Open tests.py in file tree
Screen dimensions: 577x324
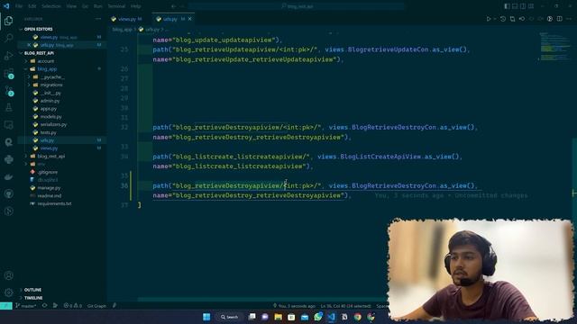tap(48, 132)
